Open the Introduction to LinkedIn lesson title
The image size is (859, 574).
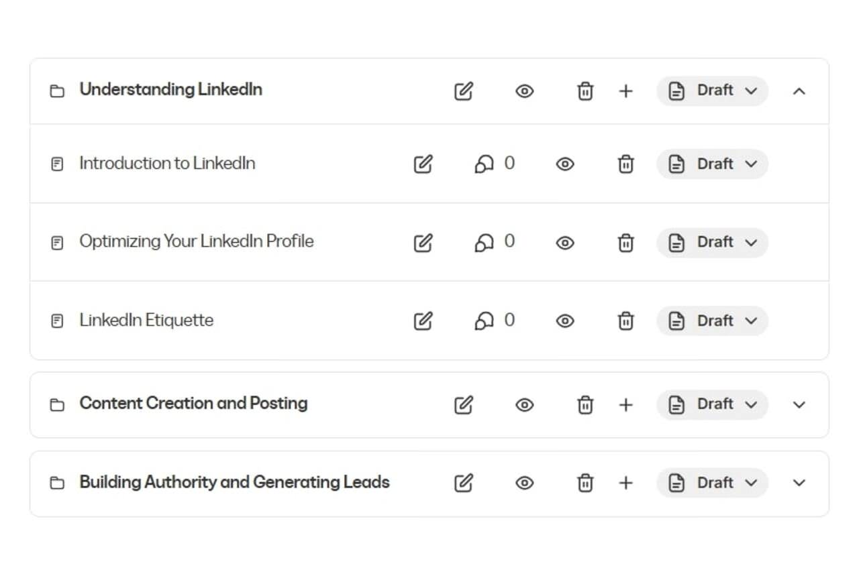point(167,164)
